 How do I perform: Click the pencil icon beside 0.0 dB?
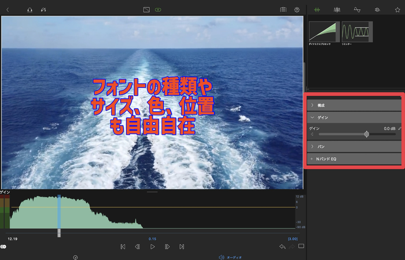click(400, 128)
